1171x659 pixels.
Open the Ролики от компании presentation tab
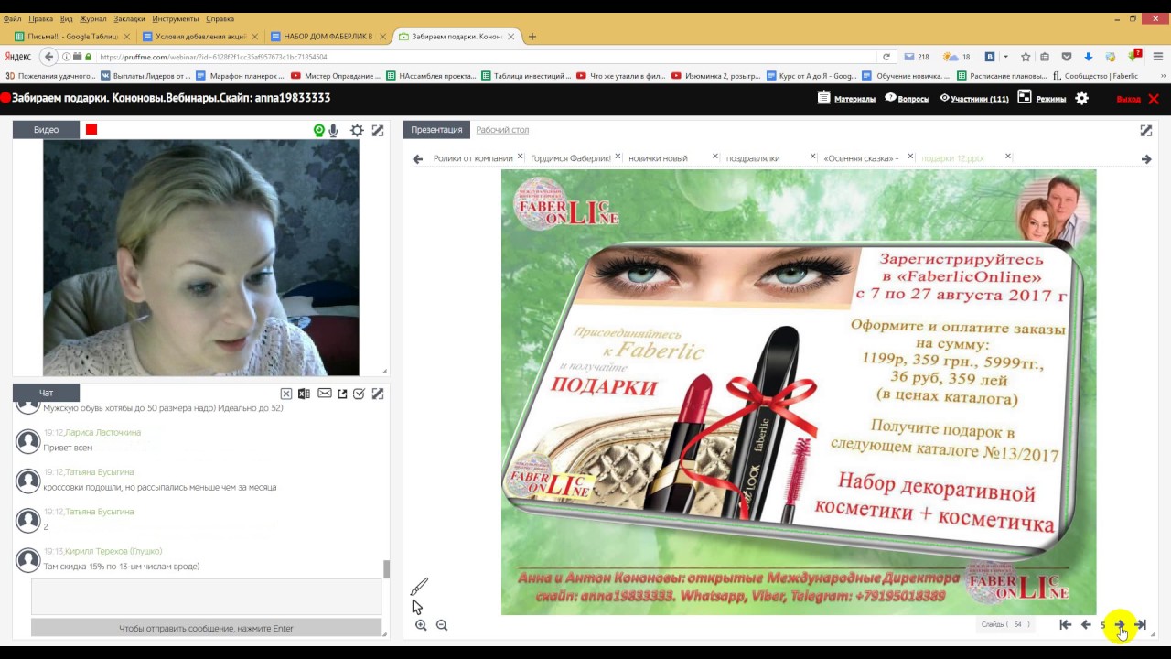pos(473,158)
